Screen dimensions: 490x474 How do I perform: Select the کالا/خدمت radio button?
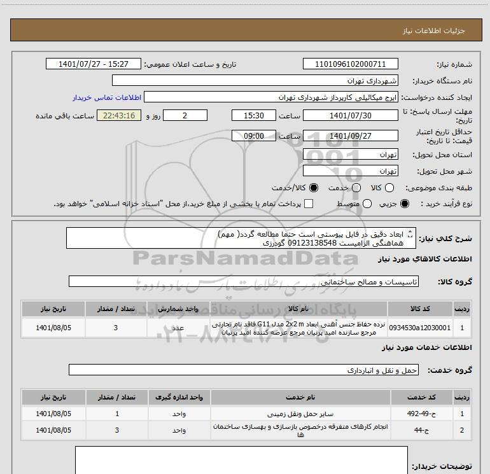click(314, 188)
